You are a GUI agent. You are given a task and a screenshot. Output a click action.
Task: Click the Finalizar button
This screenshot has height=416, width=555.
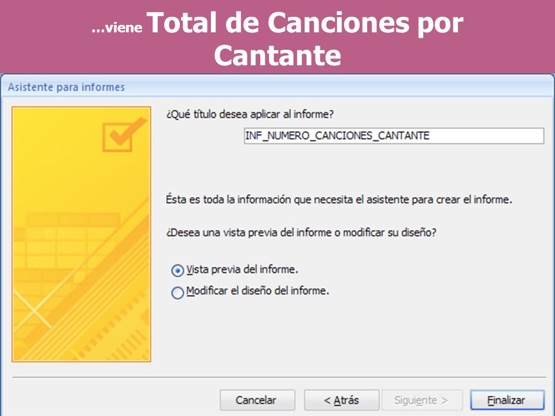(507, 400)
